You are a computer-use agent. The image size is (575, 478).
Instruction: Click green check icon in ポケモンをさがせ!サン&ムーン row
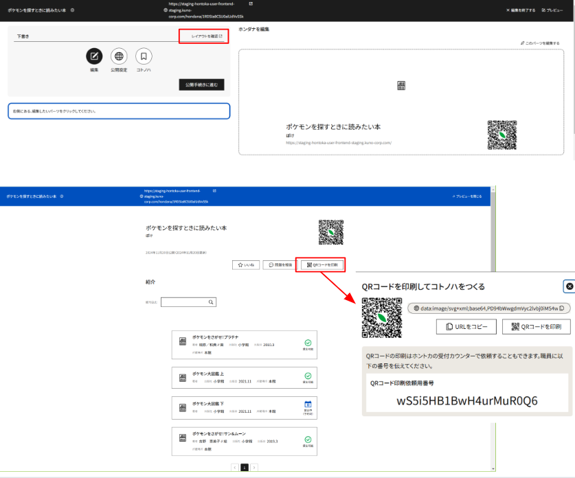308,440
